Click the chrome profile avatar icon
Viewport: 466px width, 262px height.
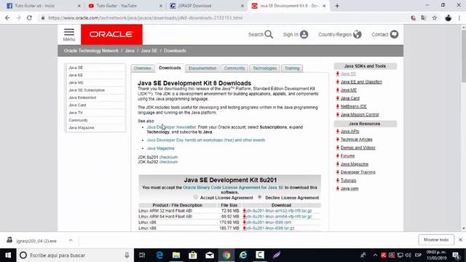point(449,17)
